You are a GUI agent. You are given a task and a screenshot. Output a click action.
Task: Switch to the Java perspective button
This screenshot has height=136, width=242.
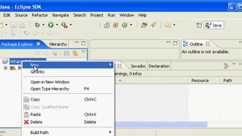coord(214,25)
